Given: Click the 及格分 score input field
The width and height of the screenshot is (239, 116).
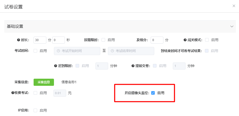Looking at the screenshot, I should point(157,40).
